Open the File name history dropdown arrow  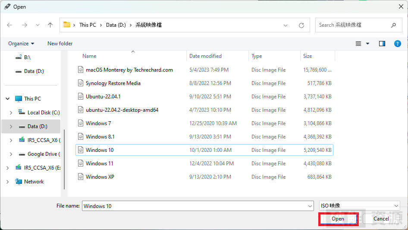pos(310,206)
